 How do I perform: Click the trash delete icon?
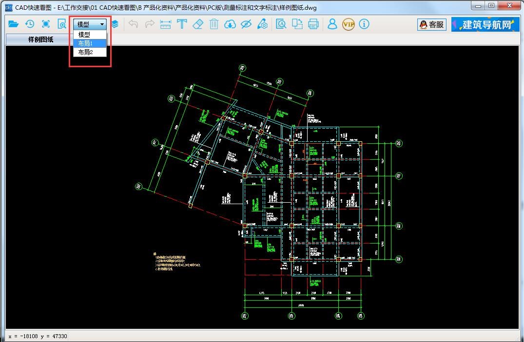(x=213, y=24)
